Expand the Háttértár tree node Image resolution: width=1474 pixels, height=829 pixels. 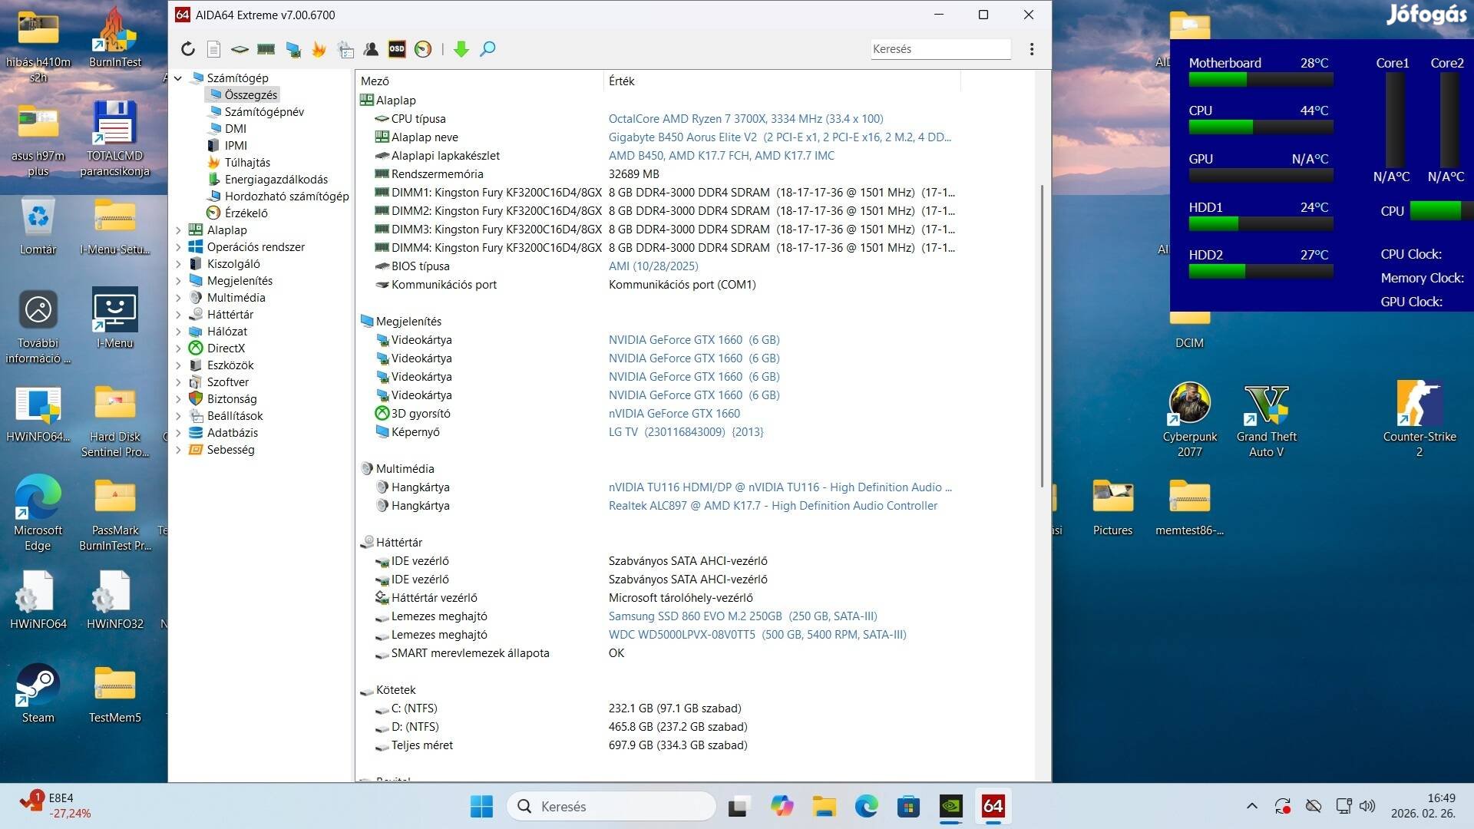click(178, 315)
